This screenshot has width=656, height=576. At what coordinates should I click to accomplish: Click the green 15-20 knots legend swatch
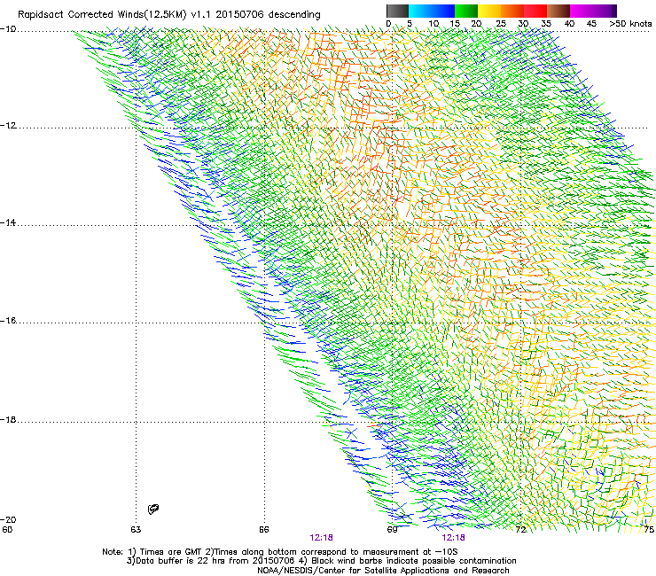[x=466, y=11]
